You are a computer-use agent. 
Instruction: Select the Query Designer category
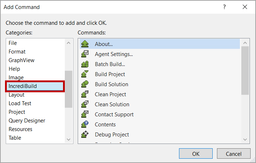tap(27, 121)
